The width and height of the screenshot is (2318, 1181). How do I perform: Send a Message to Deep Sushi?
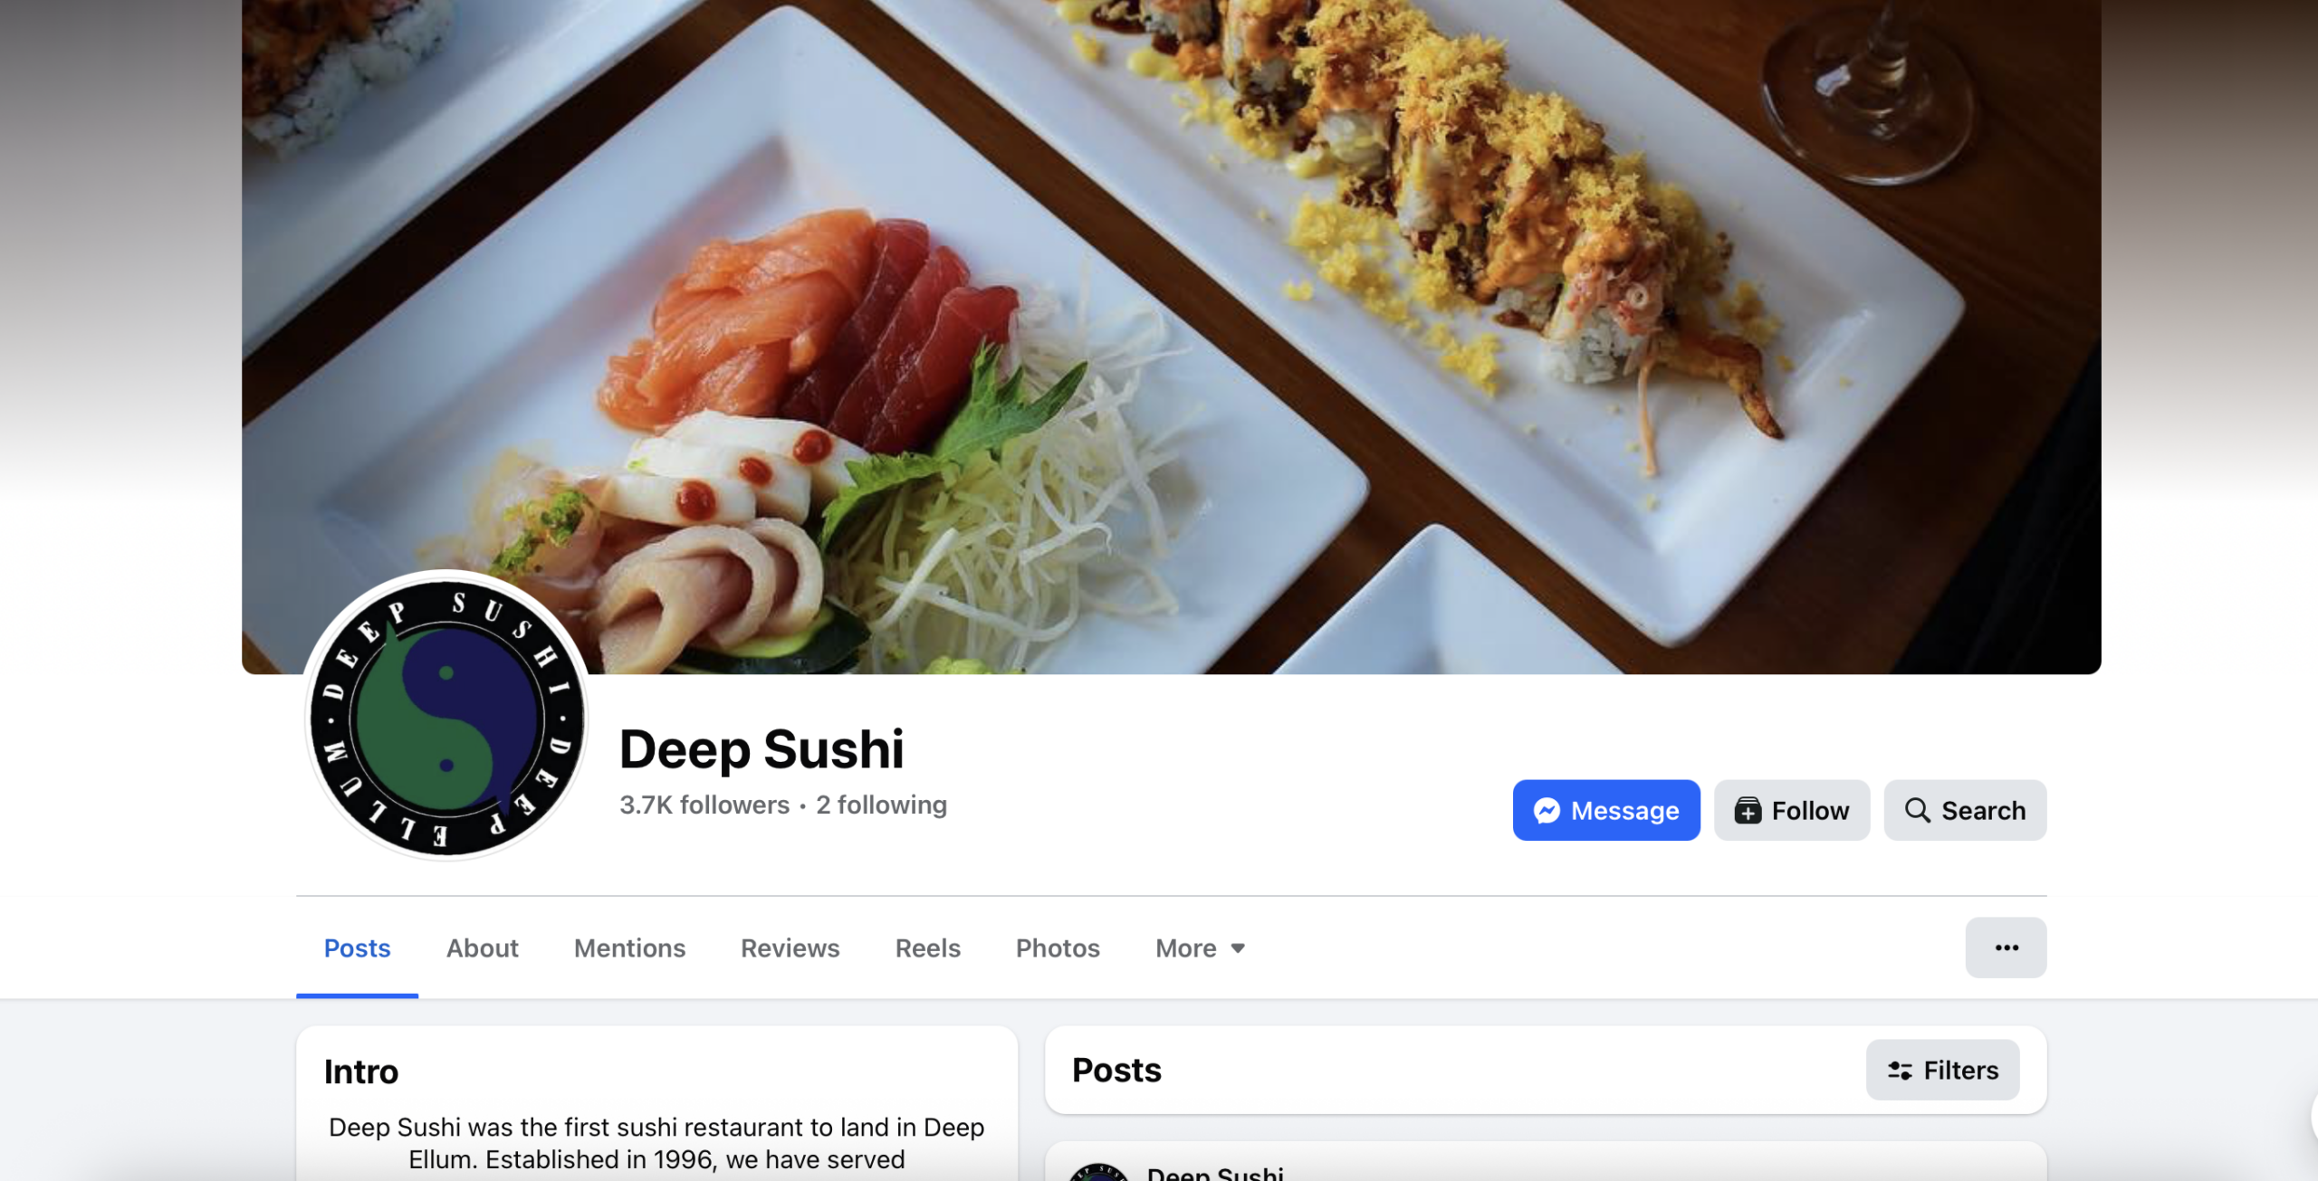pos(1606,810)
